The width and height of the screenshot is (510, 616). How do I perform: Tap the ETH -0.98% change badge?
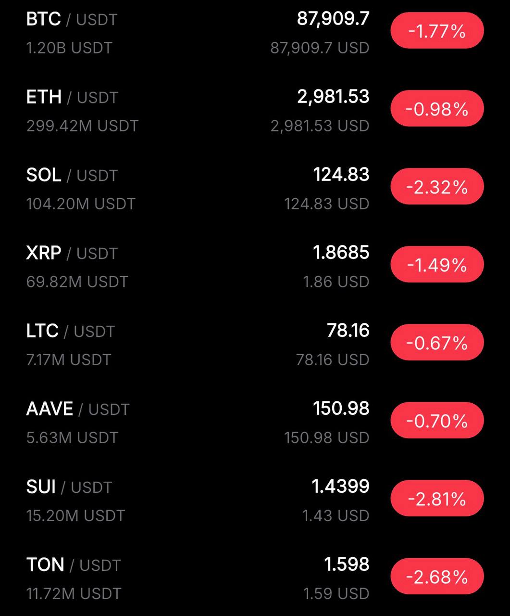tap(437, 109)
